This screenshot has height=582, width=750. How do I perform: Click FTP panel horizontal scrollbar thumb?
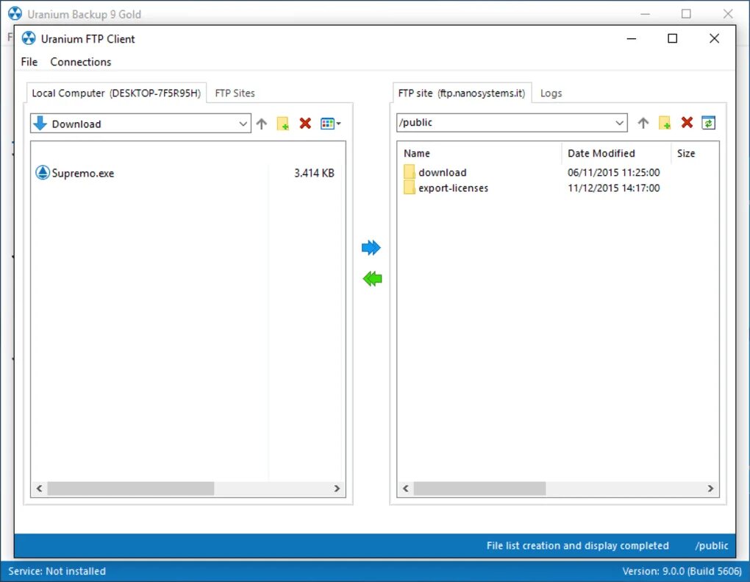click(x=479, y=489)
